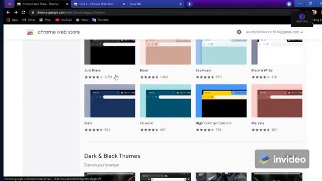Open the YouTube bookmark

click(64, 20)
